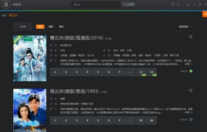Add 青云志 2016 to favorites with the heart icon
The image size is (207, 132).
(190, 37)
